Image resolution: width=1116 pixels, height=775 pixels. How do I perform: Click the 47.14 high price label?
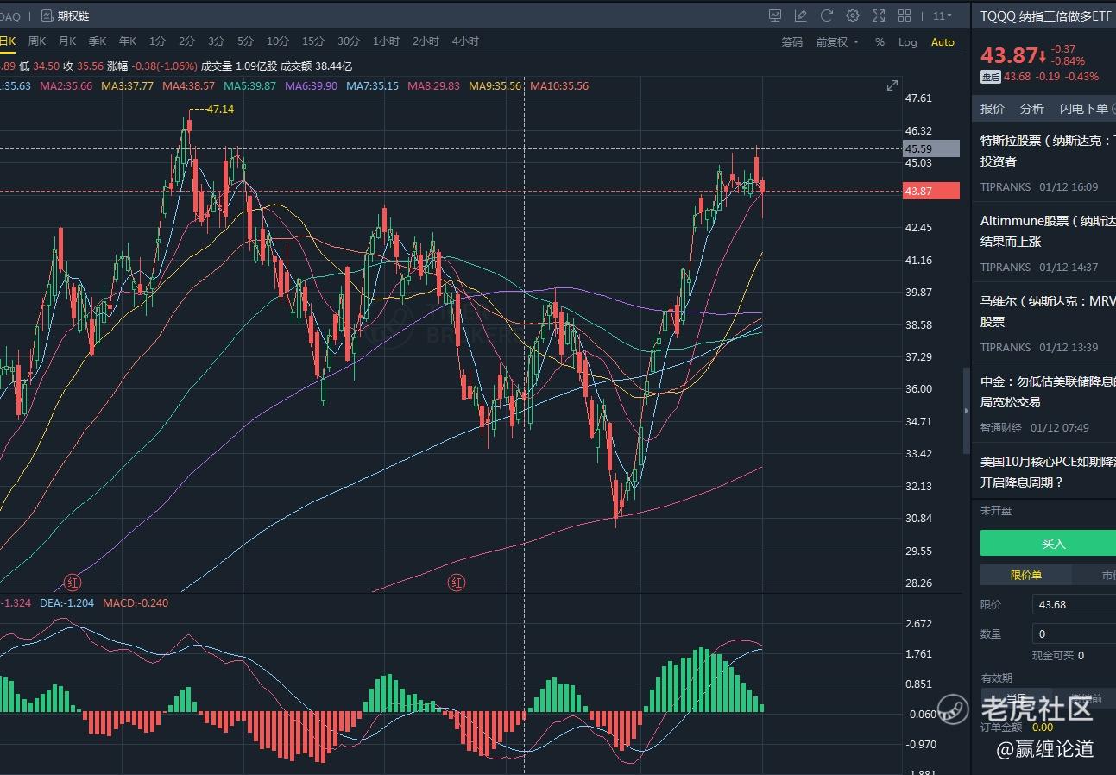220,109
